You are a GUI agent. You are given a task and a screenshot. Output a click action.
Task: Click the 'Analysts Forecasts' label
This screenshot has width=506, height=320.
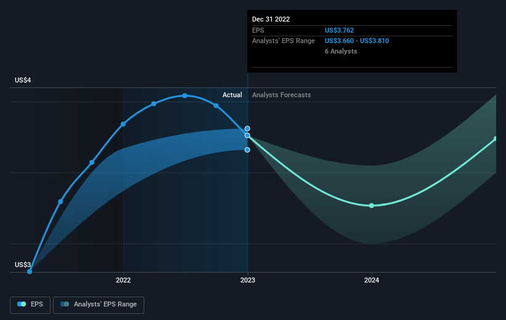point(282,95)
